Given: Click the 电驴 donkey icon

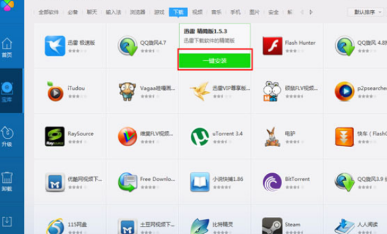Looking at the screenshot, I should pyautogui.click(x=272, y=137).
